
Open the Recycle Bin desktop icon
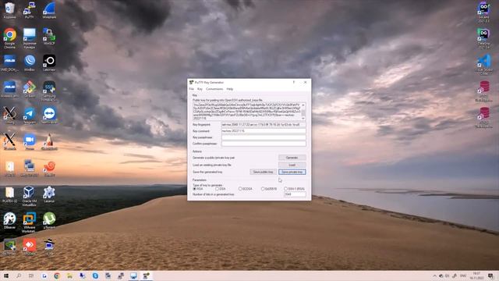pos(9,10)
